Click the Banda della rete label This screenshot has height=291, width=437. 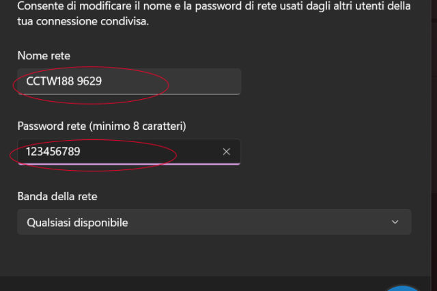(x=57, y=197)
